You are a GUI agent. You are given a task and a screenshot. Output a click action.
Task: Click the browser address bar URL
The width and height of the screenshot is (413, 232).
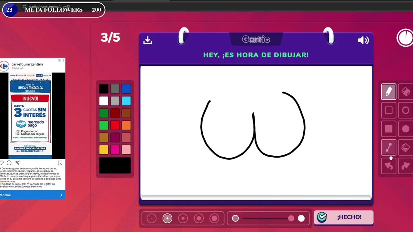(49, 6)
